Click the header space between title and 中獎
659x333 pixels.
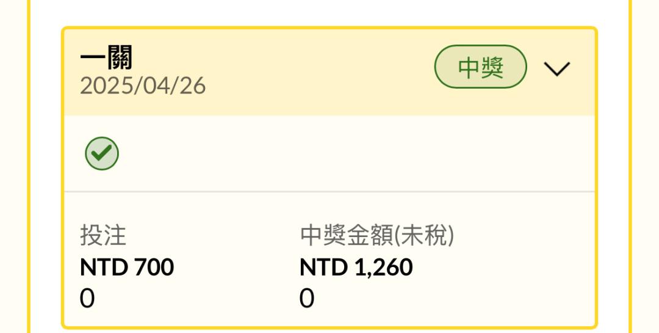coord(319,67)
